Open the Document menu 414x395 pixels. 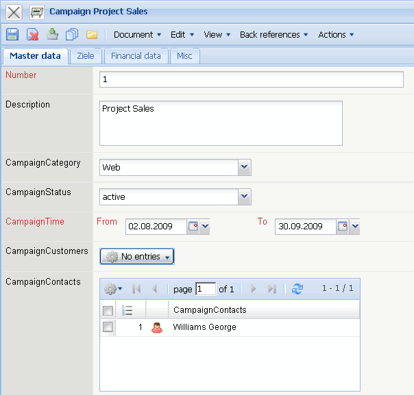point(137,34)
